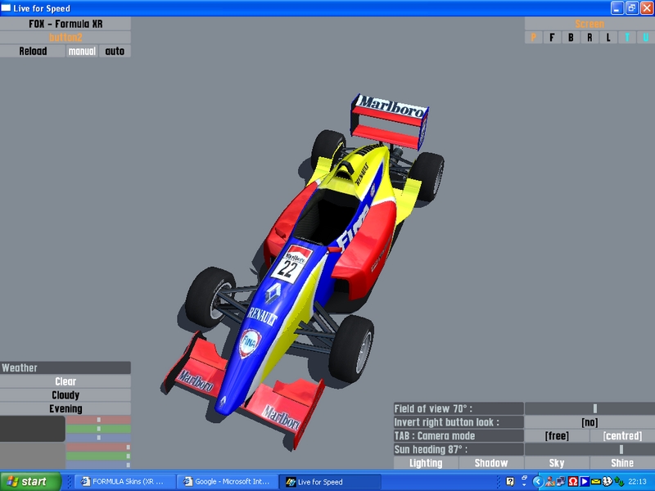This screenshot has width=655, height=491.
Task: Click the 22:13 system clock
Action: coord(637,482)
